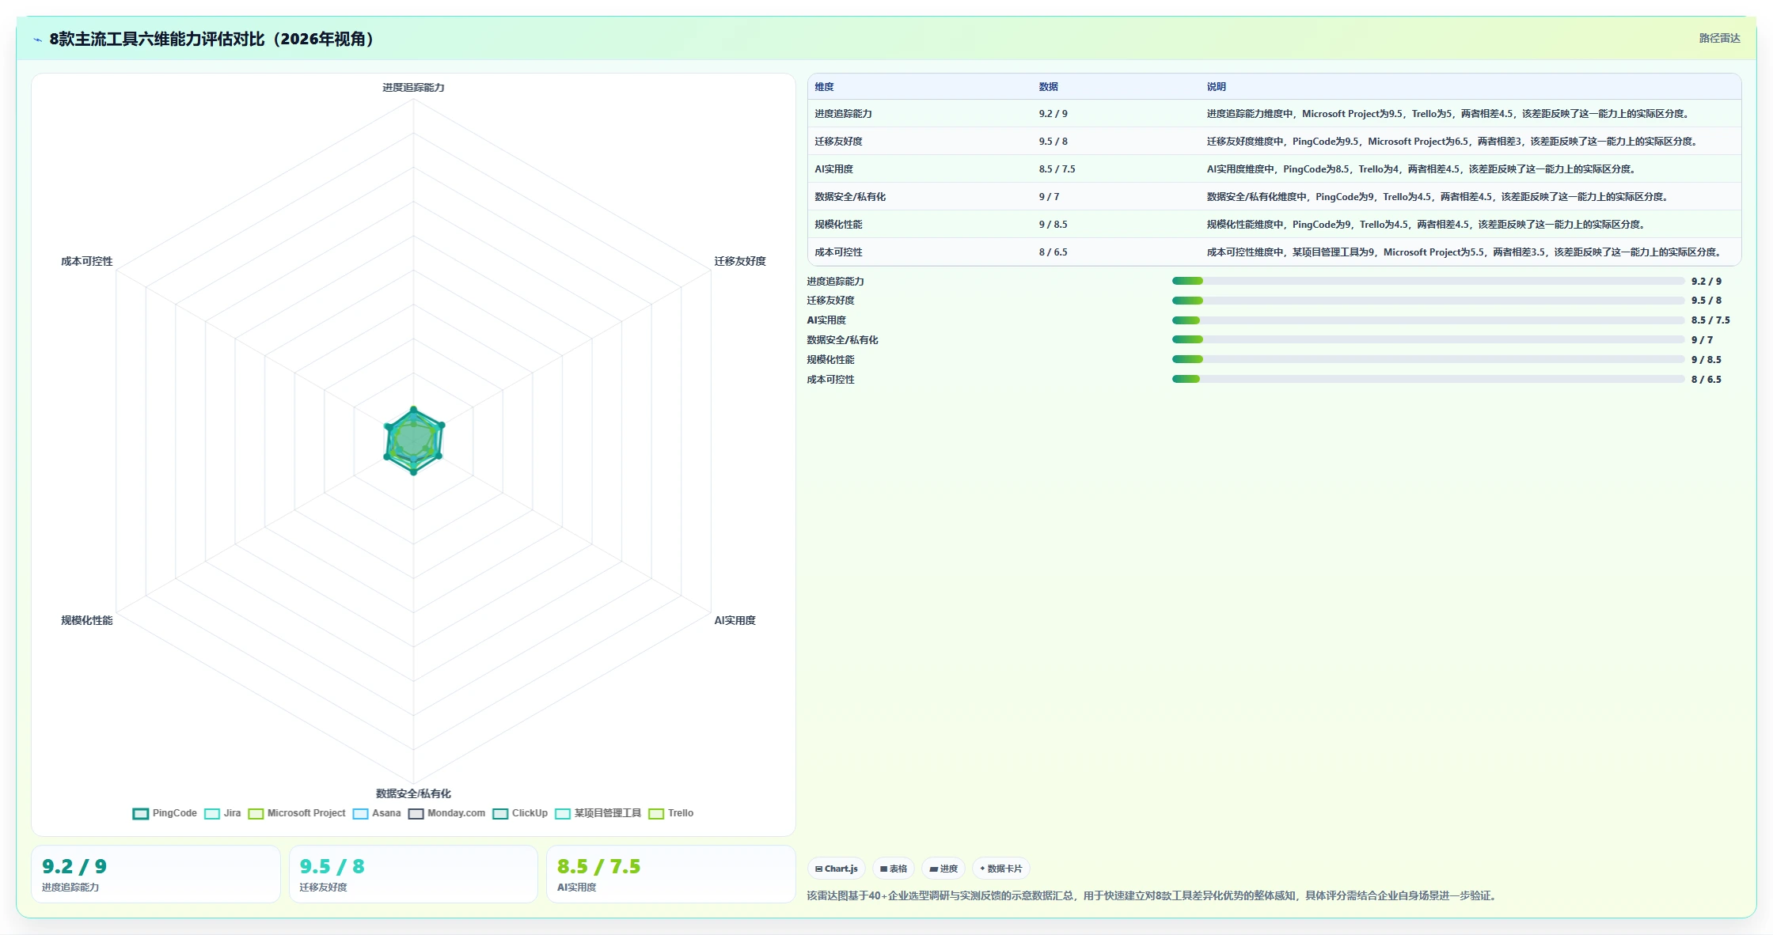Click the table data value 9 / 7
Image resolution: width=1773 pixels, height=935 pixels.
coord(1049,197)
